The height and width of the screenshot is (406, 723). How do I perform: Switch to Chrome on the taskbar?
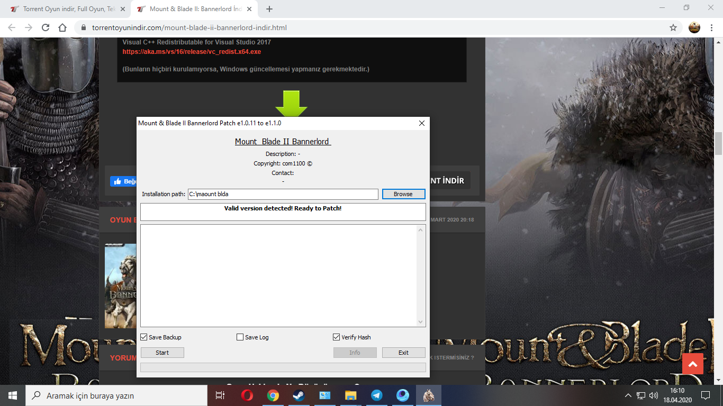click(273, 395)
